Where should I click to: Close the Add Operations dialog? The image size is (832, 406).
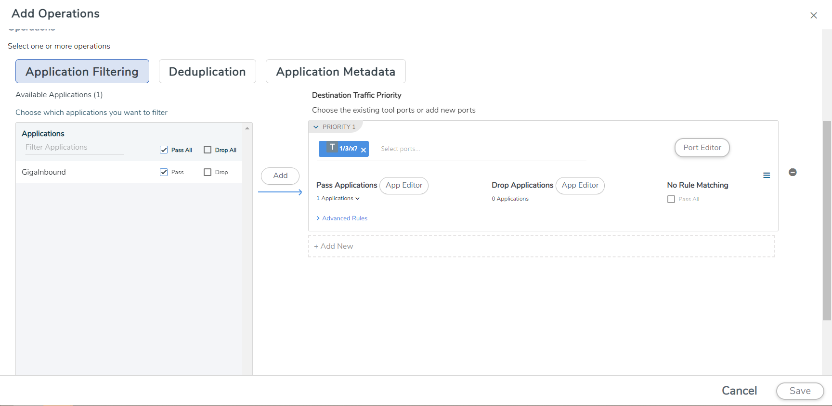[814, 15]
